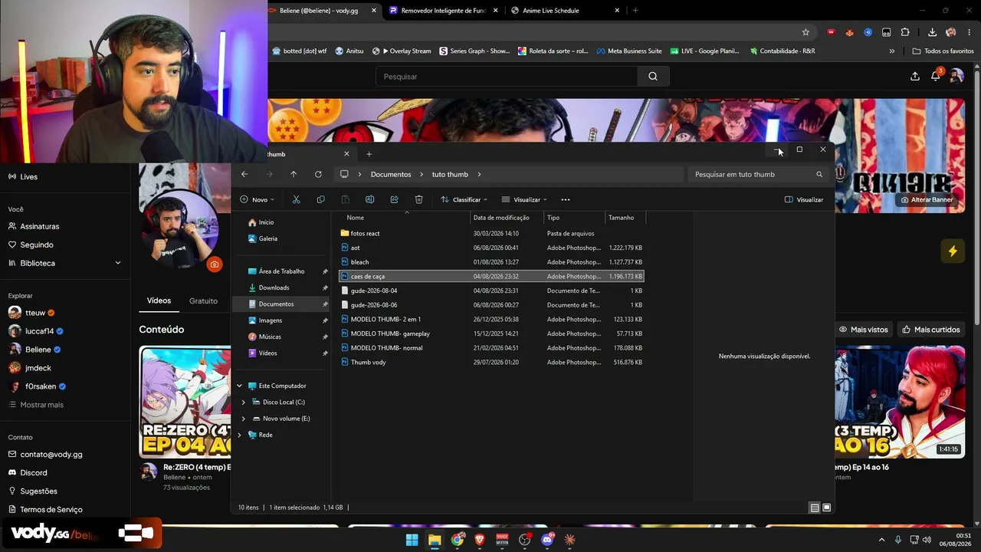Viewport: 981px width, 552px height.
Task: Click the microphone icon in the system tray
Action: [898, 540]
